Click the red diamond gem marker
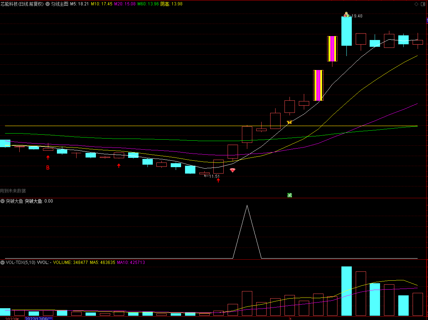428x320 pixels. (233, 170)
